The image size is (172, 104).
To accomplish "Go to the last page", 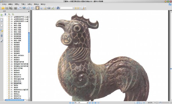I will [93, 103].
